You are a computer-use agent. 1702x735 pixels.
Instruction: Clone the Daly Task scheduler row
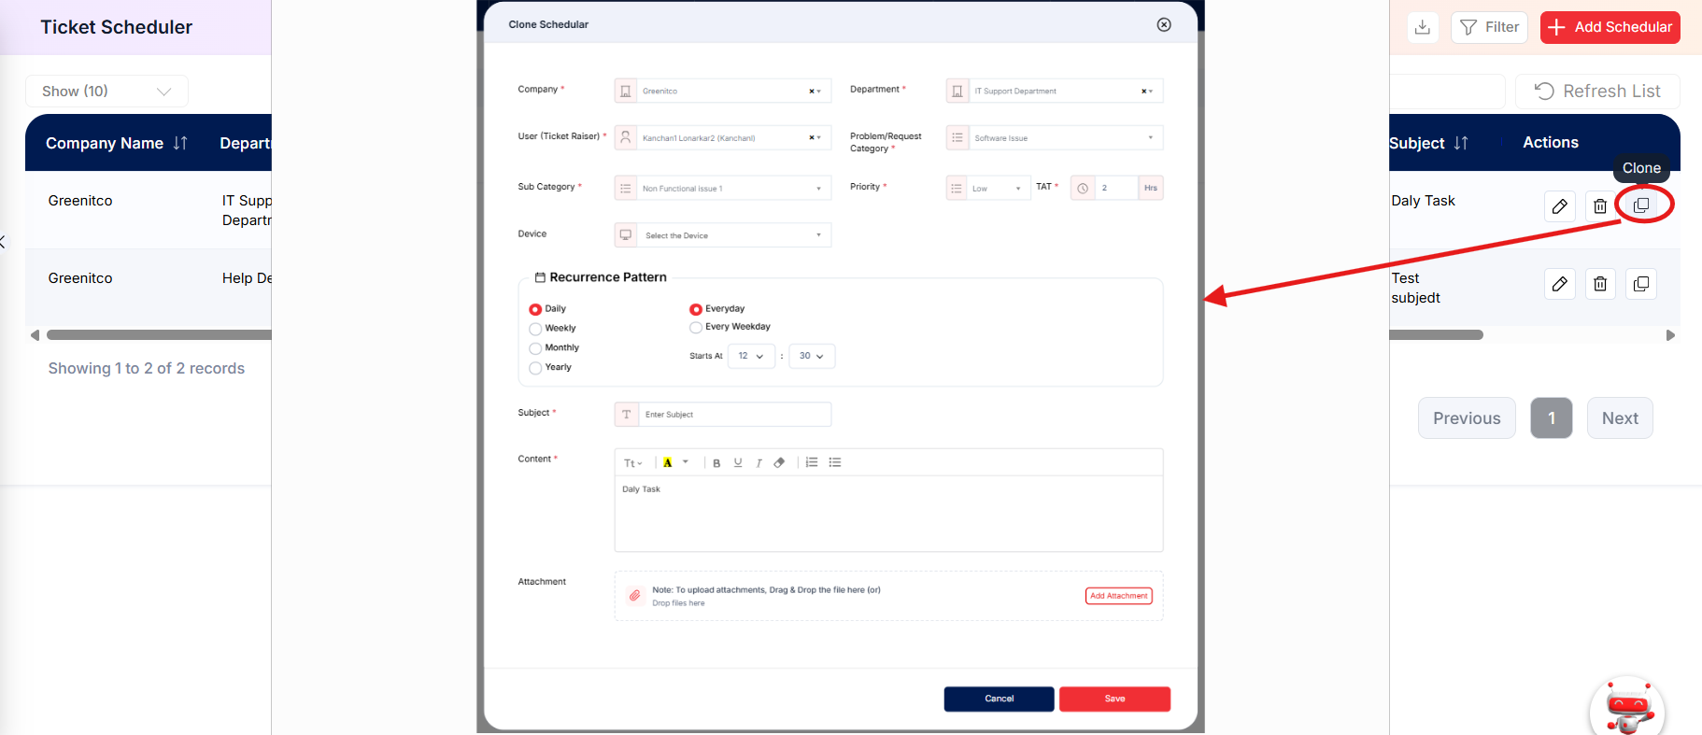point(1641,205)
